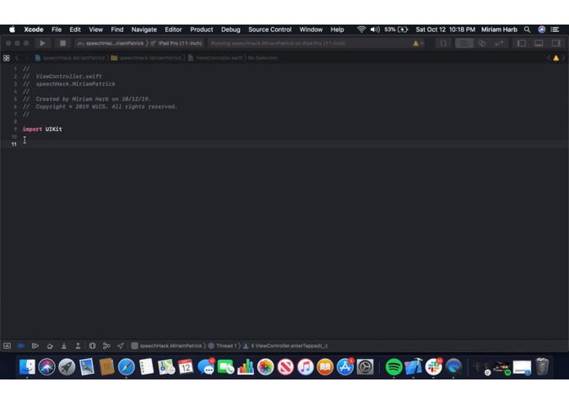Open the Thread 1 selector
This screenshot has height=404, width=569.
tap(222, 346)
